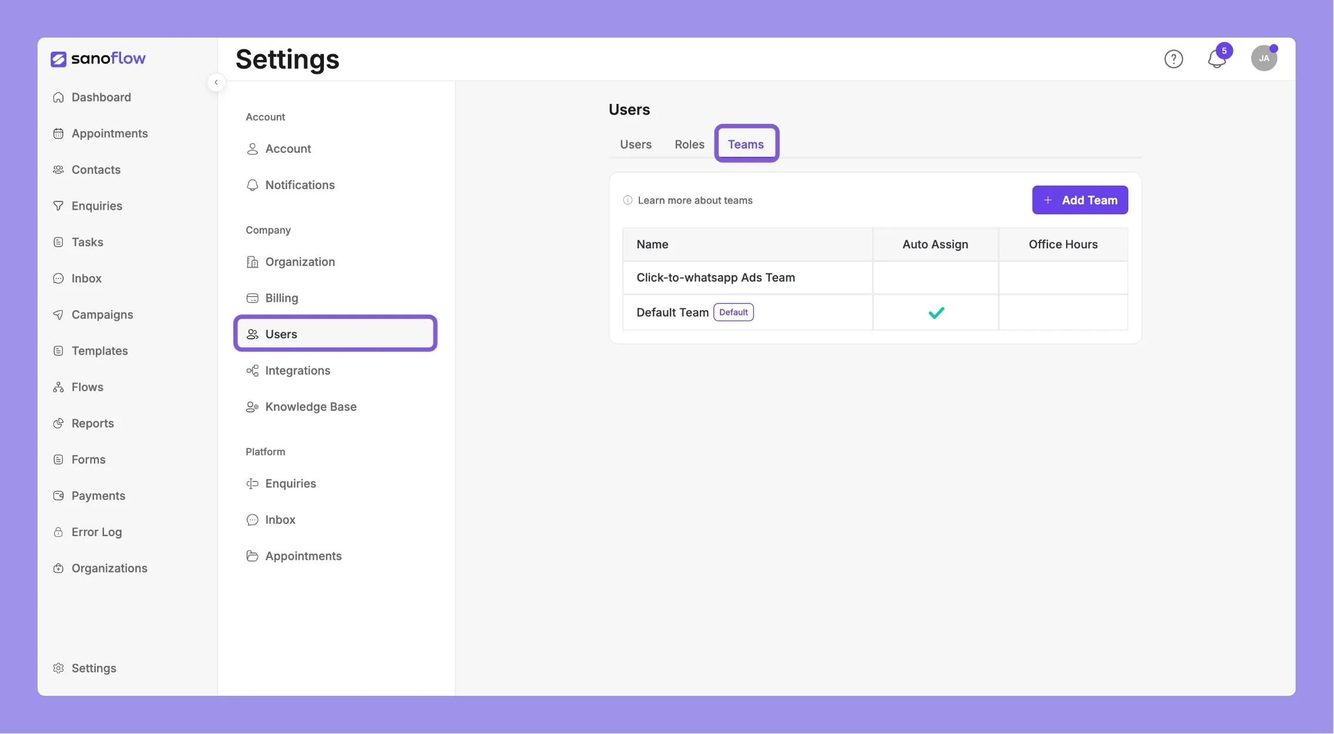Click the Tasks icon in sidebar
Image resolution: width=1334 pixels, height=734 pixels.
pos(58,242)
